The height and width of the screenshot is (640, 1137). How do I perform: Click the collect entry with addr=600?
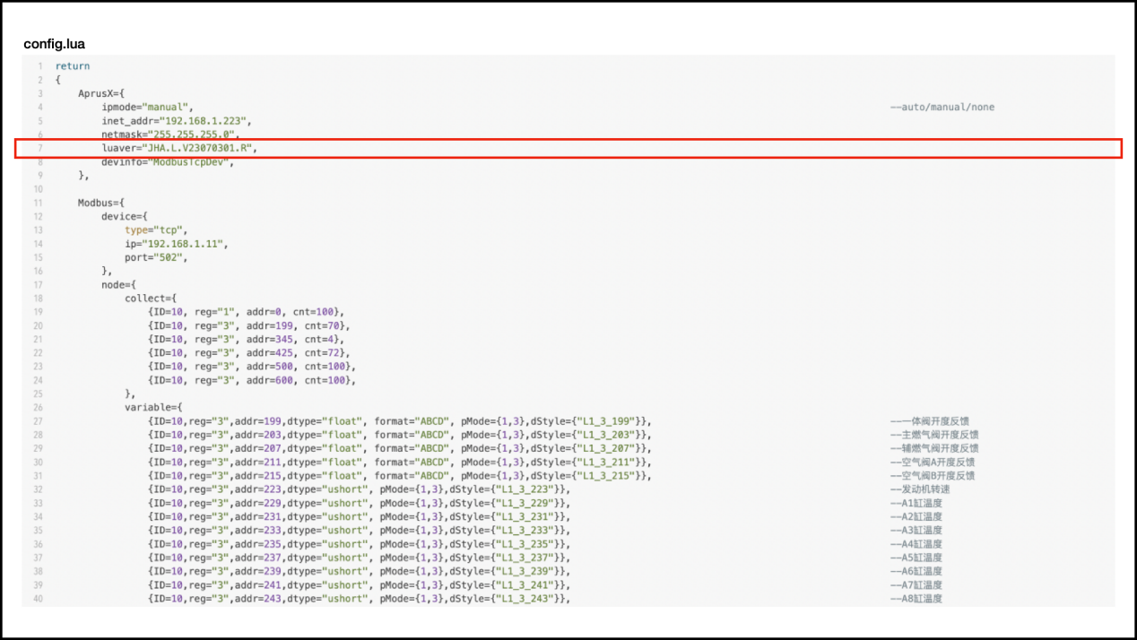(x=251, y=380)
